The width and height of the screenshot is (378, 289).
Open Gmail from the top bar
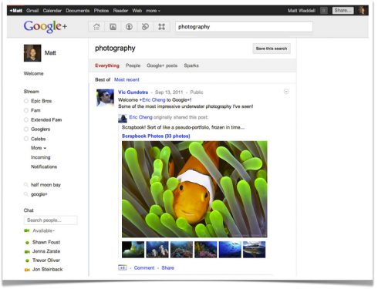click(32, 11)
